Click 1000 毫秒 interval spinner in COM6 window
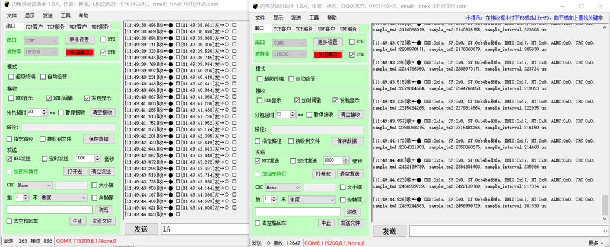This screenshot has height=247, width=610. point(336,161)
